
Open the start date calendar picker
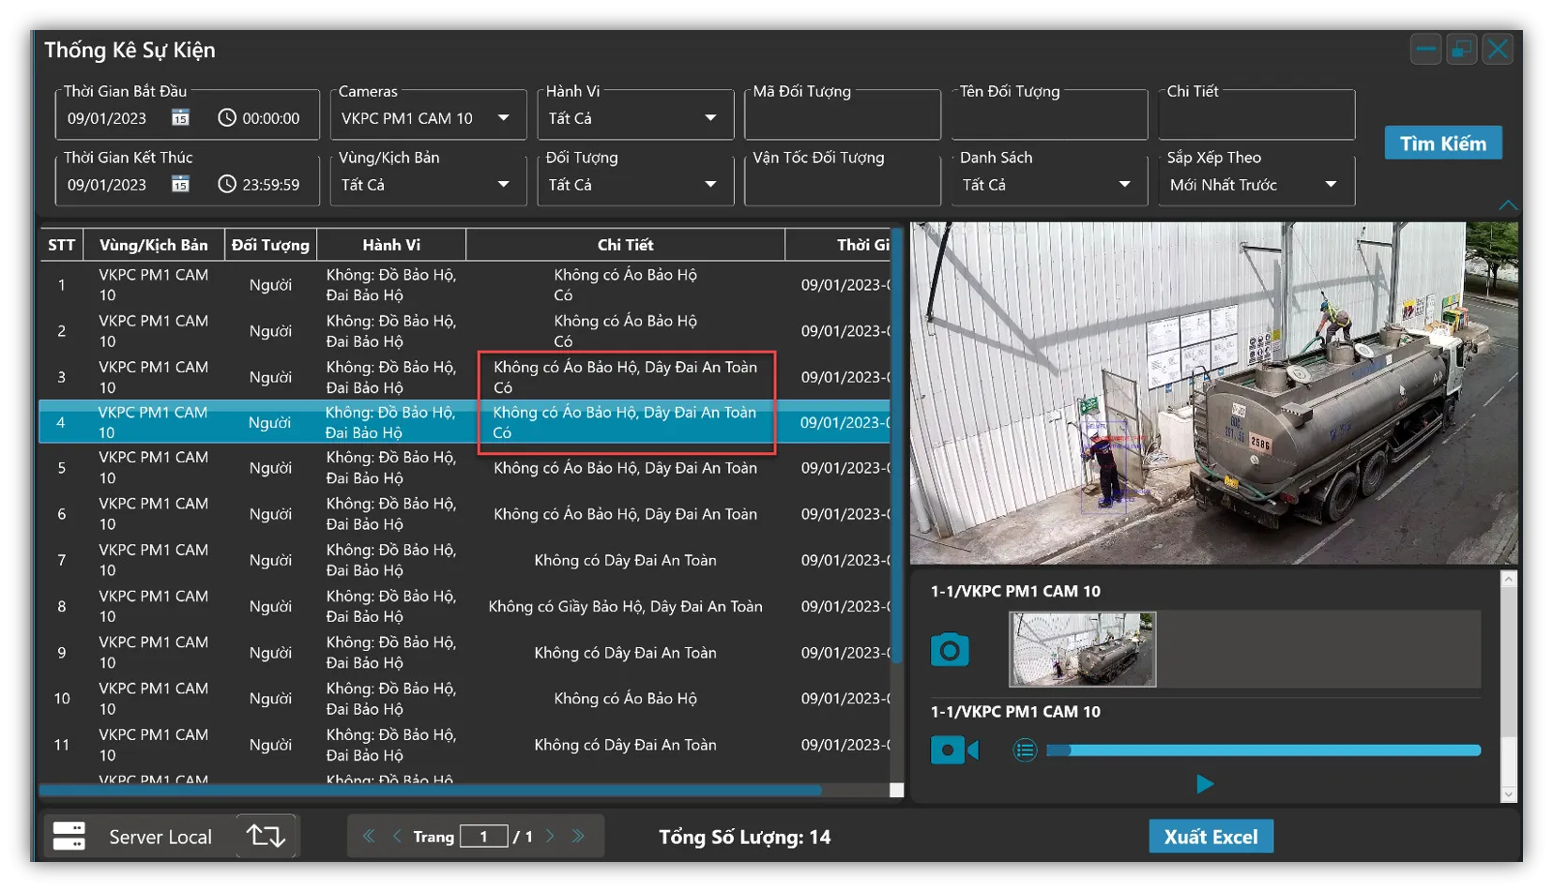coord(180,118)
